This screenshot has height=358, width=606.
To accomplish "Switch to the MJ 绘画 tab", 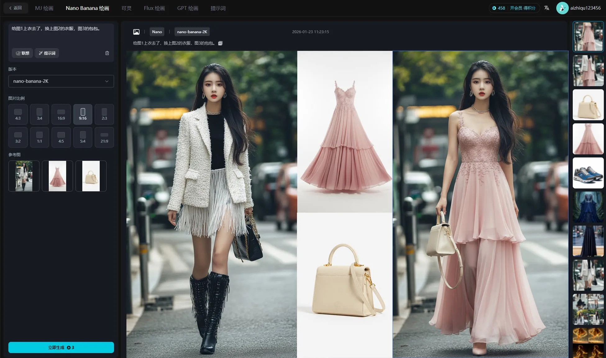I will click(44, 8).
